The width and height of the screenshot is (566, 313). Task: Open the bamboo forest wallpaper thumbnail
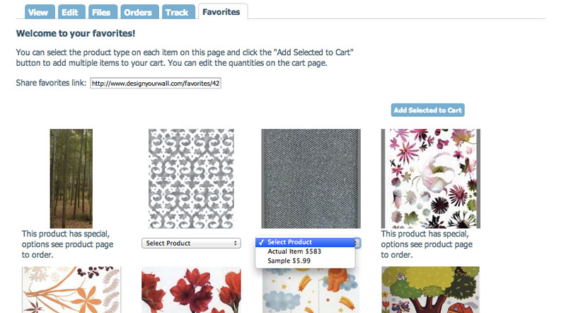(x=71, y=178)
